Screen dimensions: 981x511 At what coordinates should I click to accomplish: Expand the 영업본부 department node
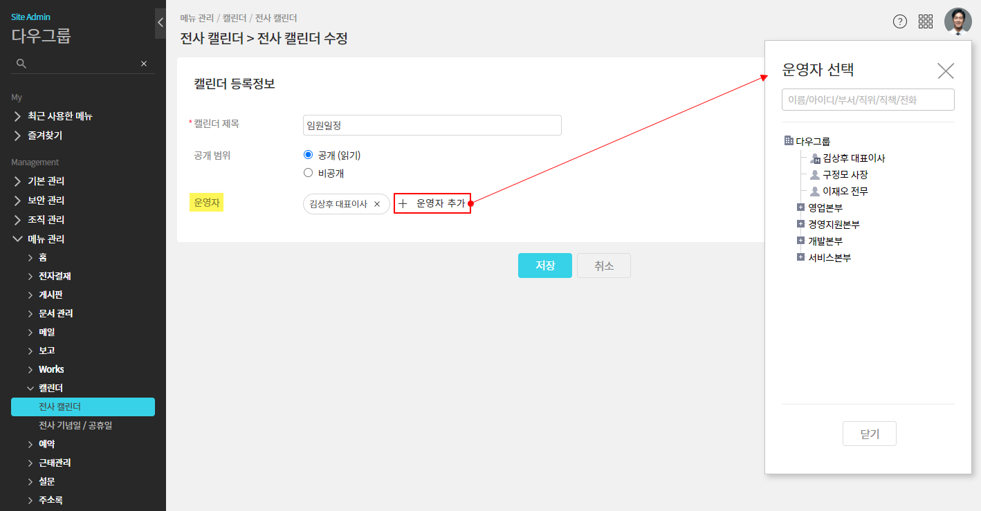(x=801, y=207)
